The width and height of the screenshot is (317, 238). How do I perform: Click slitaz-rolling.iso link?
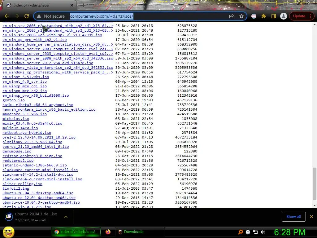(x=22, y=184)
